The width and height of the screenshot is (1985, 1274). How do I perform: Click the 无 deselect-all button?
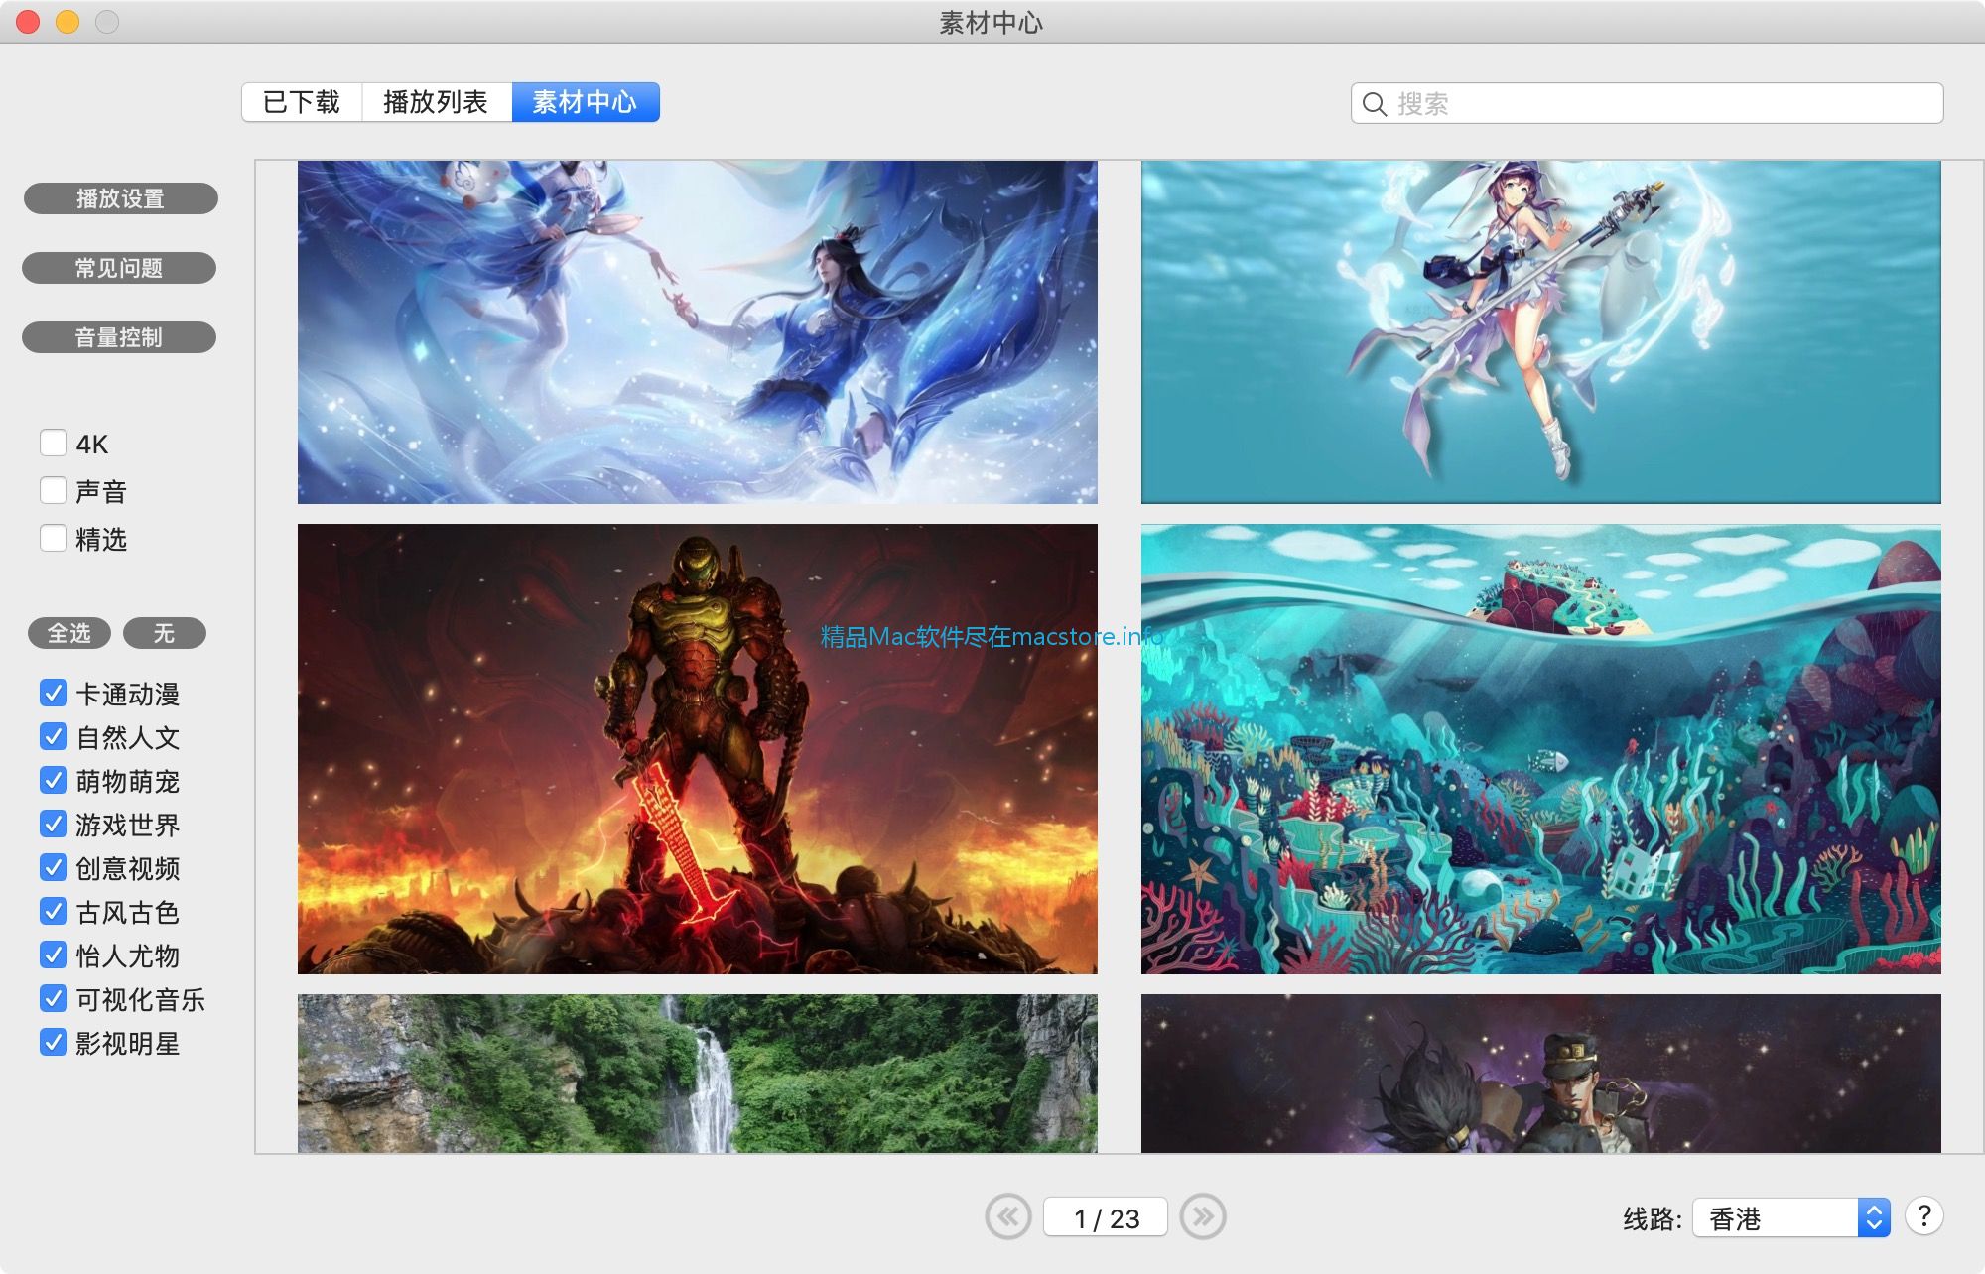(165, 633)
